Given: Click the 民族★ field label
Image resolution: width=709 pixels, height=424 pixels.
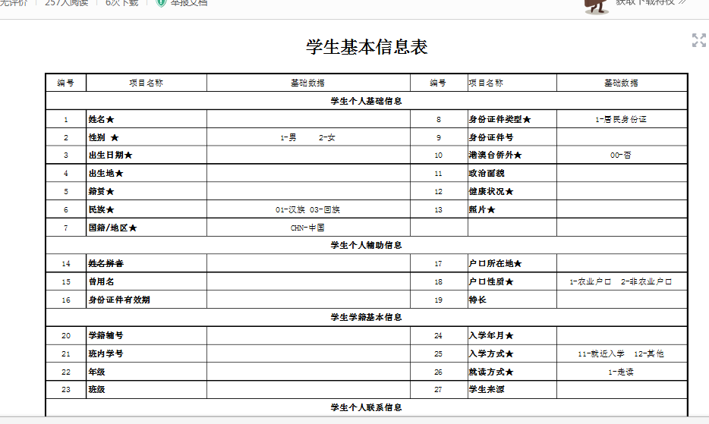Looking at the screenshot, I should coord(101,209).
